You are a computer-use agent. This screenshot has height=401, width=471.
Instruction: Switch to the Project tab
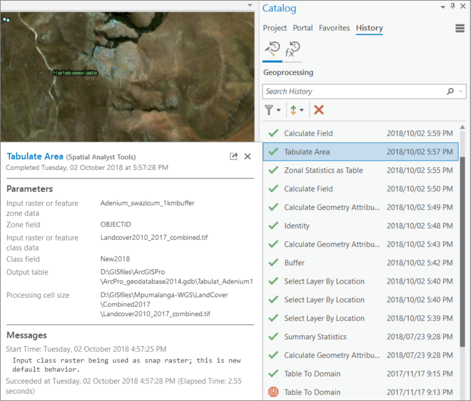(275, 28)
